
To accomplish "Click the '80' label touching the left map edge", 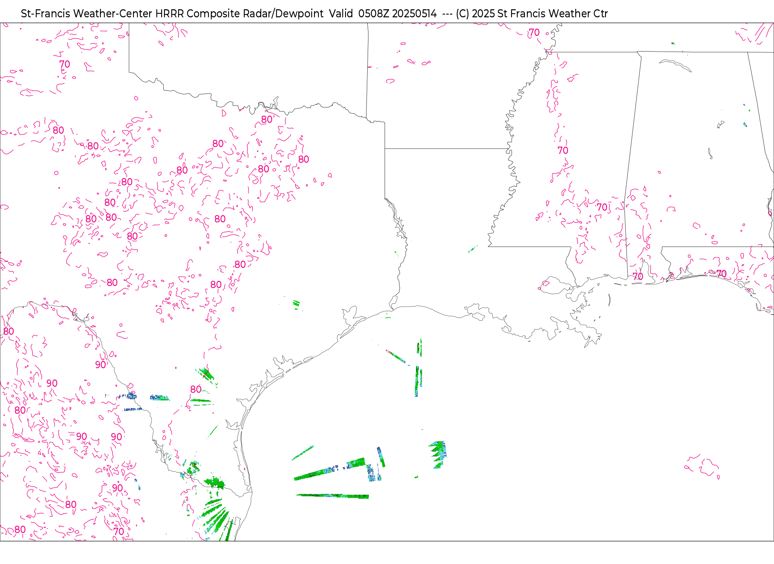I will coord(8,331).
